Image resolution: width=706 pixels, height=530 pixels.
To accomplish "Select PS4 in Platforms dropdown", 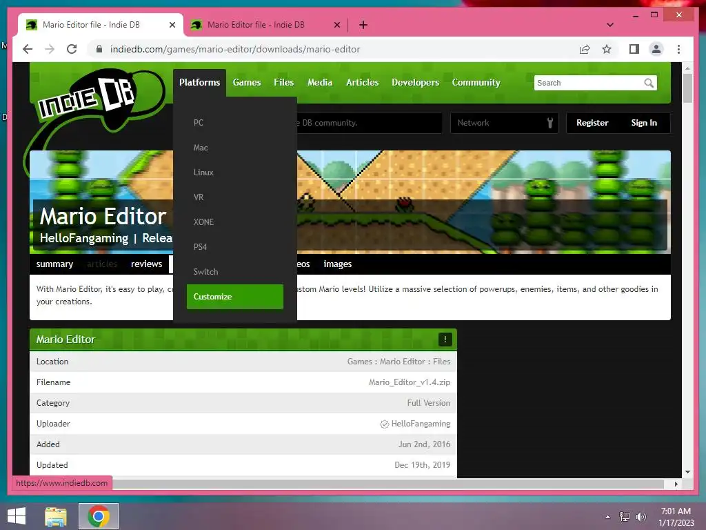I will click(235, 246).
